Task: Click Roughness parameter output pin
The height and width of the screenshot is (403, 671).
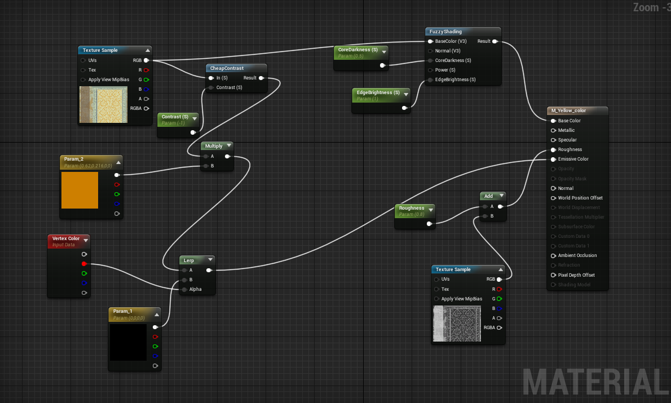Action: (x=429, y=224)
